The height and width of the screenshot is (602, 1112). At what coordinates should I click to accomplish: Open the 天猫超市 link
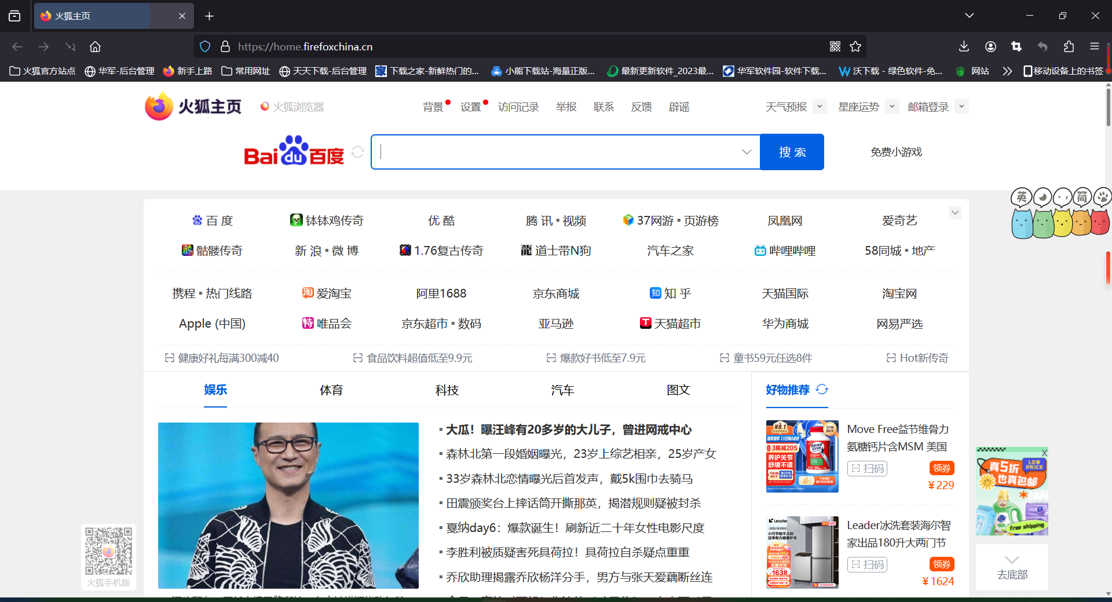(x=671, y=324)
